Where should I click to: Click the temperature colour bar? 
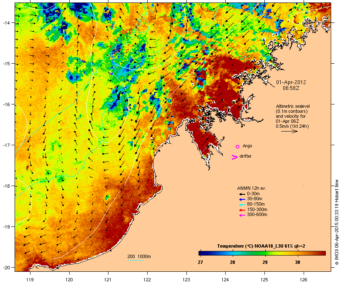point(262,253)
